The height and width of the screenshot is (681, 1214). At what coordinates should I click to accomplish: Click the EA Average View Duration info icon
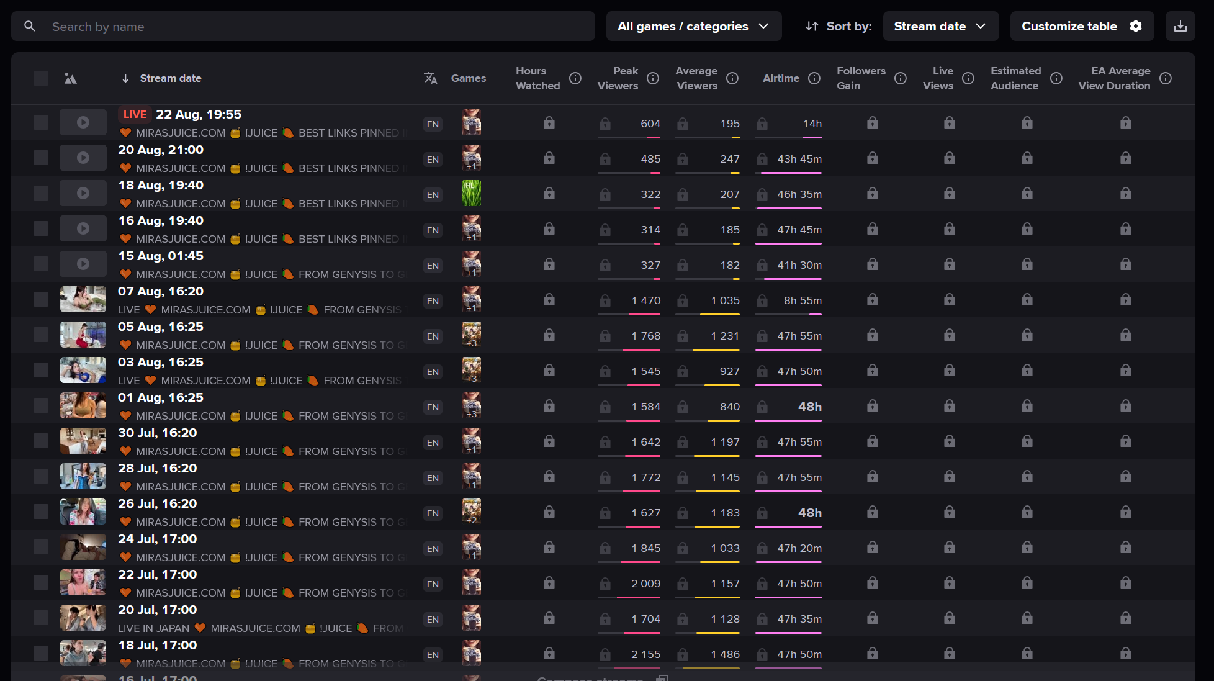[1166, 78]
